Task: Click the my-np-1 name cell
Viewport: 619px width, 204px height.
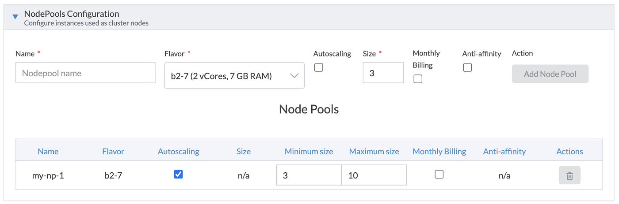Action: coord(48,175)
